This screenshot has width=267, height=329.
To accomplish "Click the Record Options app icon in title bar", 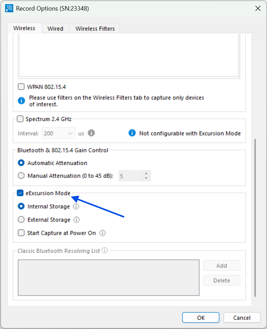I will coord(9,9).
